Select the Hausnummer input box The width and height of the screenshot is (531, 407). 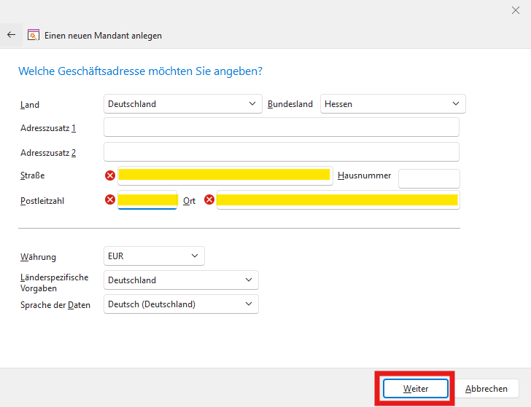click(429, 178)
